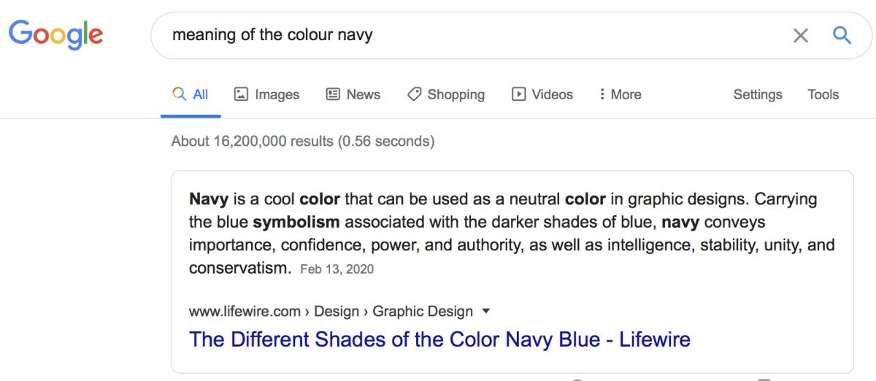Clear the search query with X icon
Viewport: 876px width, 381px height.
(x=801, y=35)
